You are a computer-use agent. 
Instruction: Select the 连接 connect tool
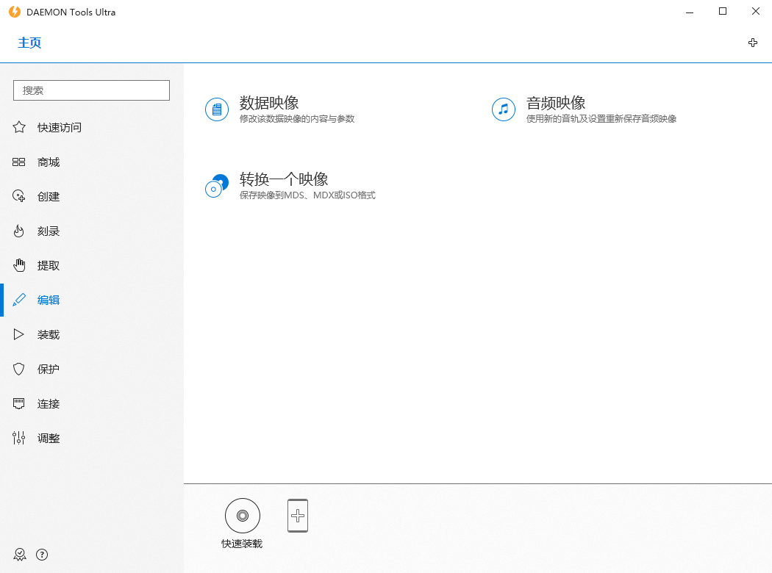(x=48, y=403)
